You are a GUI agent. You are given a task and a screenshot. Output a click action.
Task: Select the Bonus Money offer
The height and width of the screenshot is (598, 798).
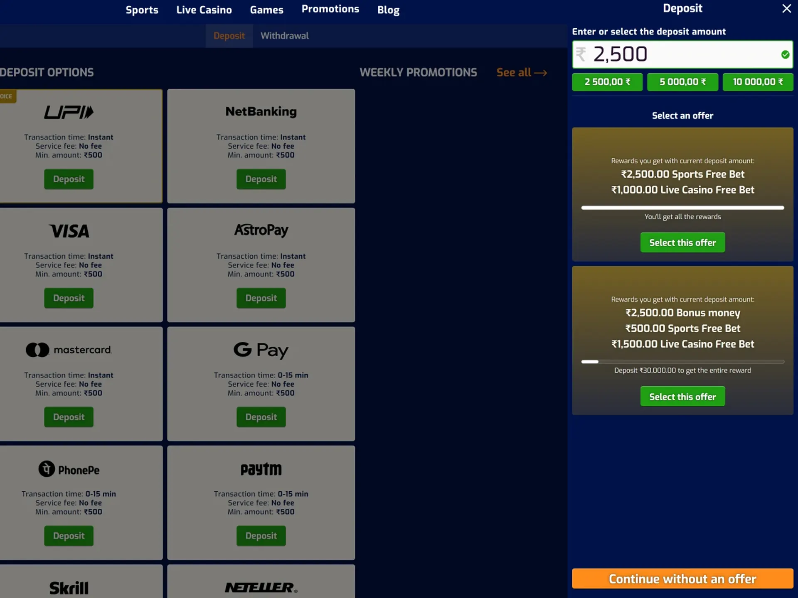682,396
